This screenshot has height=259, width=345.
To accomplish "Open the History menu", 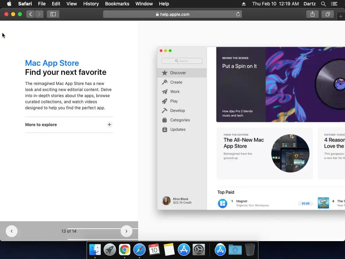I will pyautogui.click(x=91, y=4).
